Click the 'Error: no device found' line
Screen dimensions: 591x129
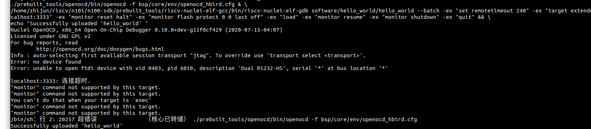[46, 62]
